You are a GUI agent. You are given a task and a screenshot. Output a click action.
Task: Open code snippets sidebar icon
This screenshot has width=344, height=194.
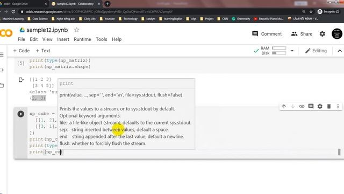tap(2, 70)
